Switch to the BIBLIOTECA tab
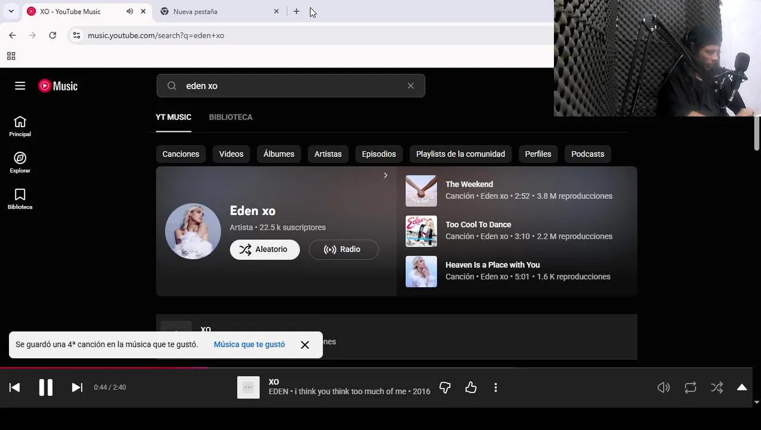The width and height of the screenshot is (761, 430). coord(230,117)
